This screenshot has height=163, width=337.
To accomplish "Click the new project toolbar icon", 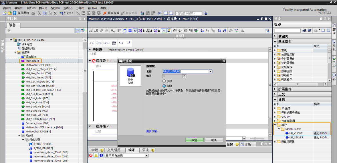I will tap(4, 13).
